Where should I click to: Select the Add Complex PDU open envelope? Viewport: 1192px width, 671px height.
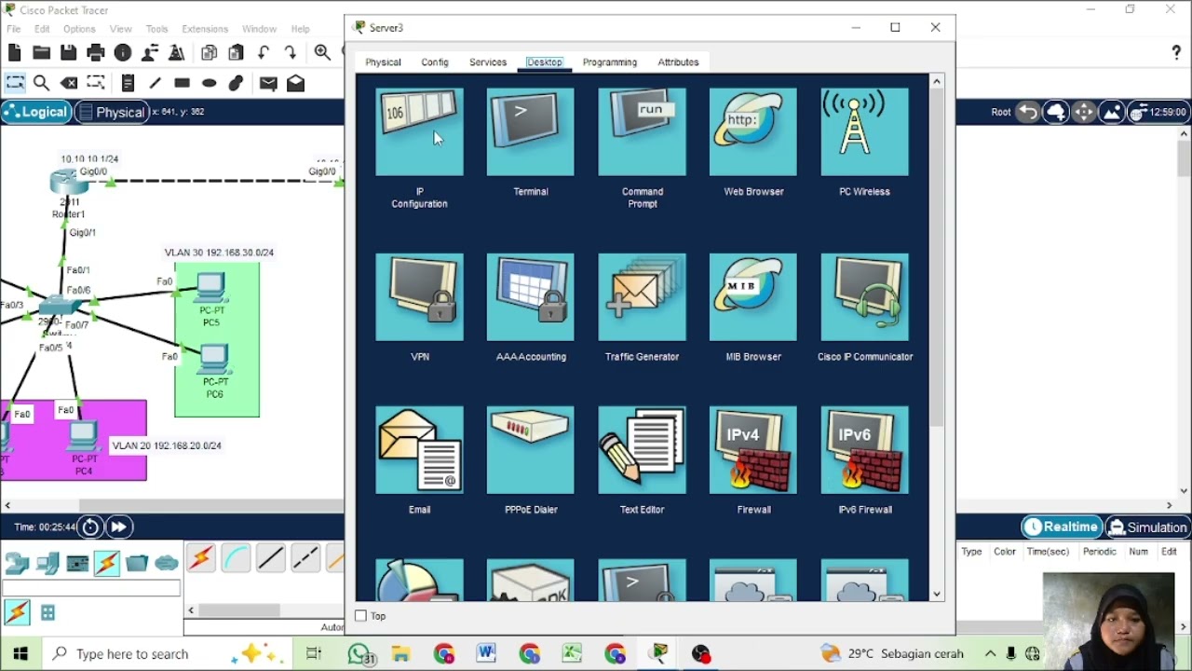[x=295, y=83]
